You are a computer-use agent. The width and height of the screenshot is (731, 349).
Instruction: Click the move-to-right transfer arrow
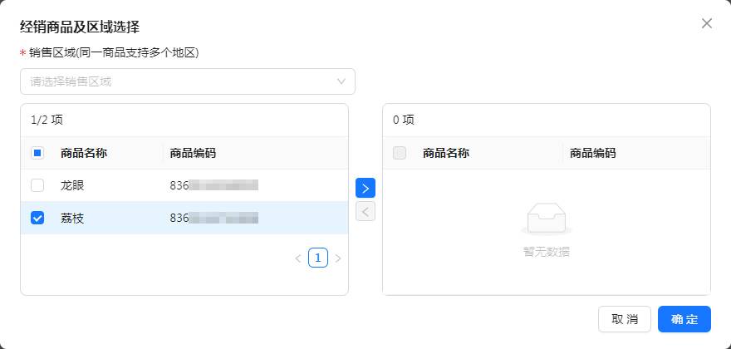click(365, 188)
